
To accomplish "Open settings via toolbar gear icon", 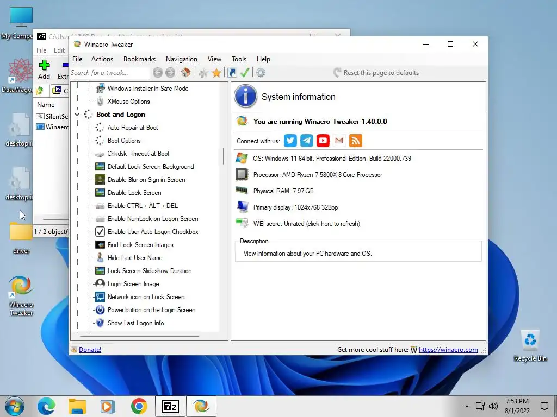I will click(x=261, y=73).
